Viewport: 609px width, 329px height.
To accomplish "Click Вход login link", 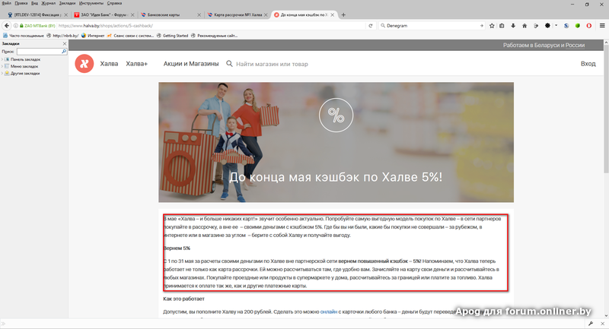I will 588,64.
